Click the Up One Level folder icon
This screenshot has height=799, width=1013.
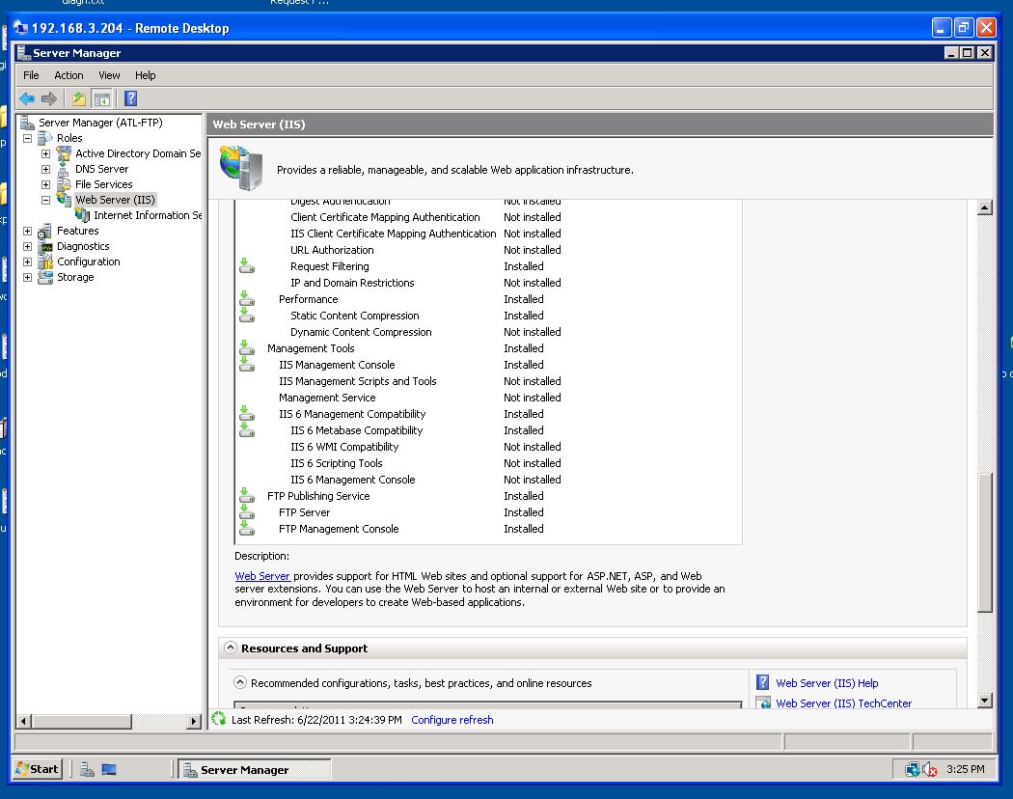[x=79, y=98]
